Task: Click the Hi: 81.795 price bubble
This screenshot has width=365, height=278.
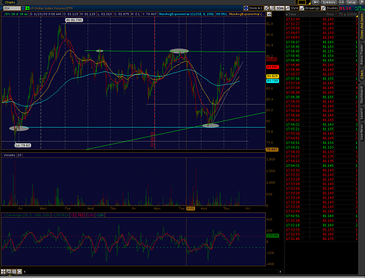Action: (x=74, y=20)
